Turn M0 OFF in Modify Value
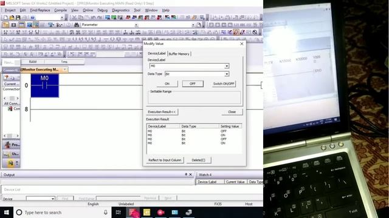Screen dimensions: 389x218 click(193, 84)
